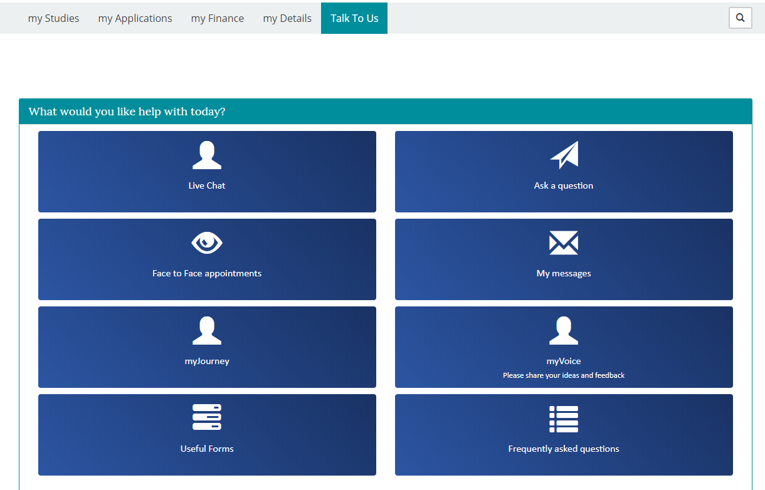Click the My messages envelope icon
The height and width of the screenshot is (490, 765).
(x=564, y=243)
